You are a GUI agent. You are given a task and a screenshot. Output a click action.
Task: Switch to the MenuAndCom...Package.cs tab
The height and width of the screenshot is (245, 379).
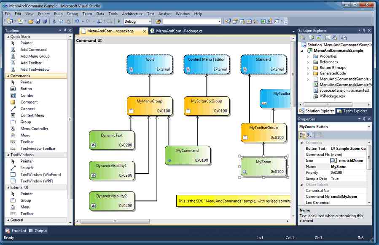point(177,31)
